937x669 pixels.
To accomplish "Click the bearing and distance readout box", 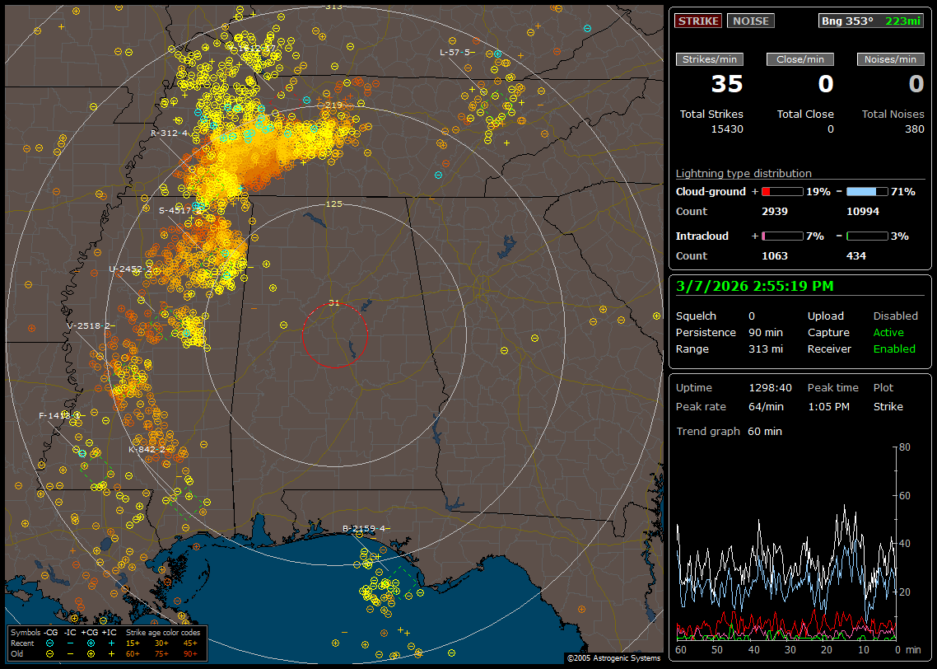I will (x=872, y=21).
